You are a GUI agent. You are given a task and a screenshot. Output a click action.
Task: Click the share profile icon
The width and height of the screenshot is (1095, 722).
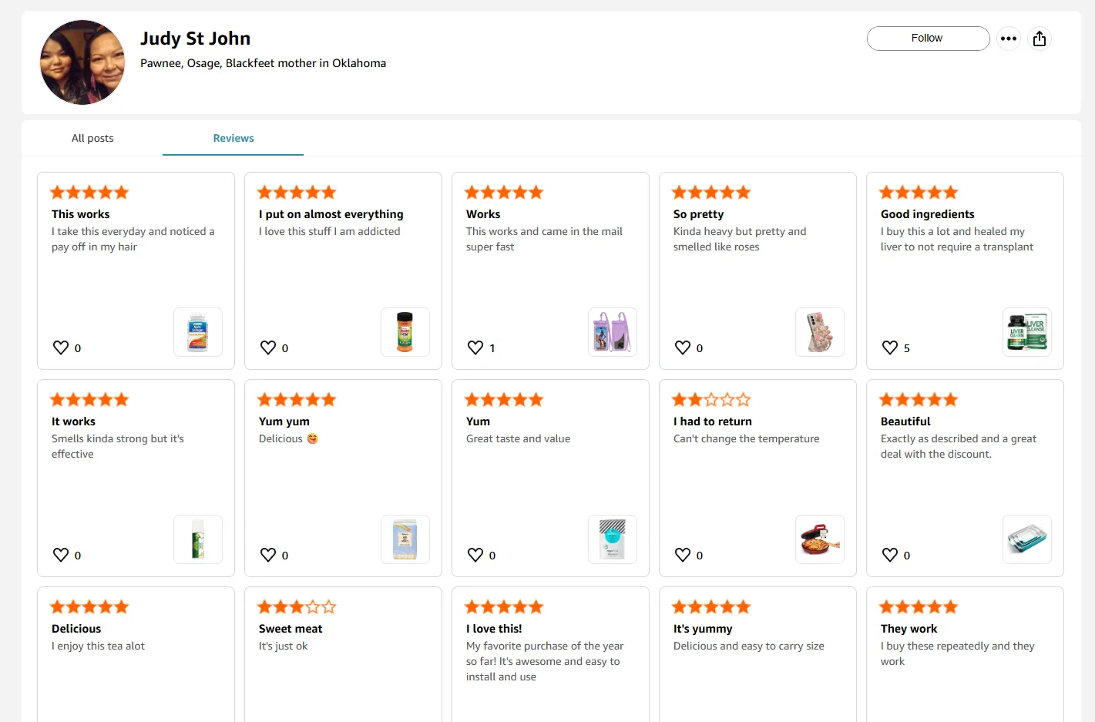pos(1040,39)
